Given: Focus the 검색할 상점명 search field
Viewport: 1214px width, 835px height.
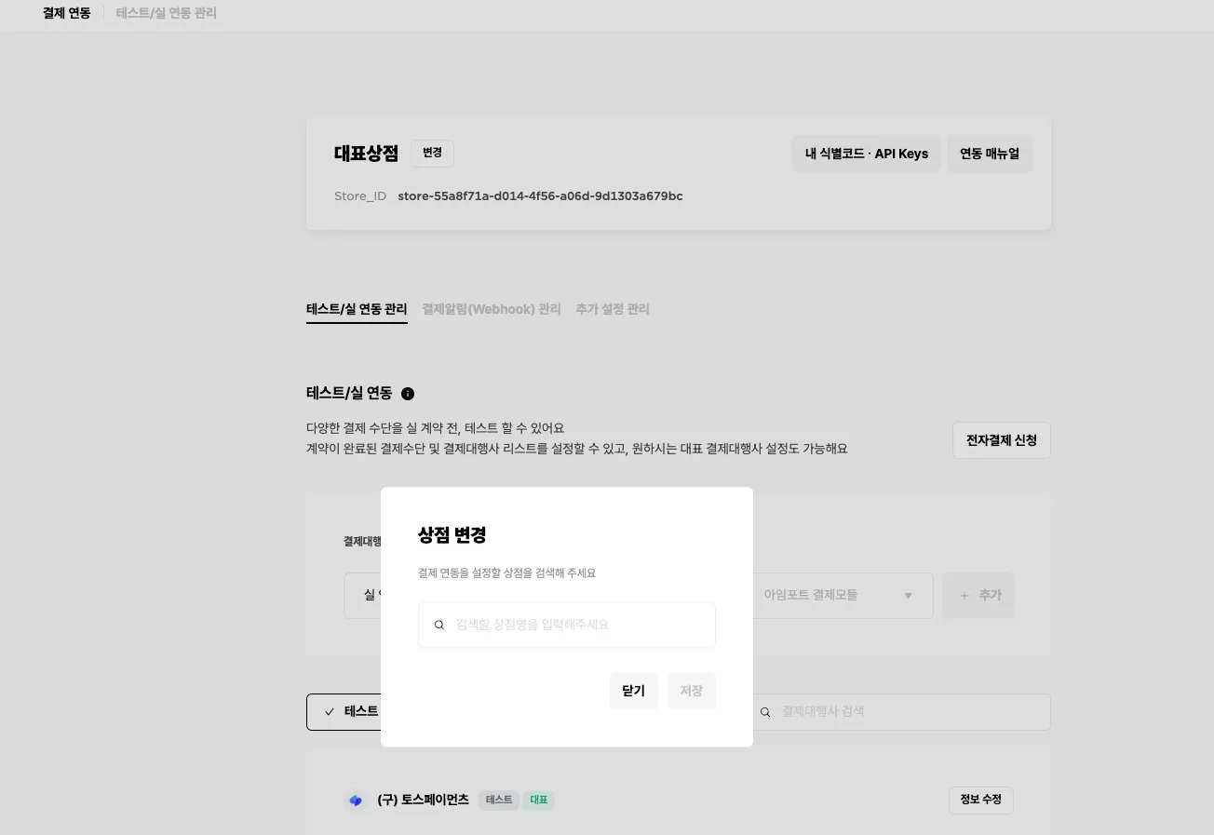Looking at the screenshot, I should click(x=577, y=625).
